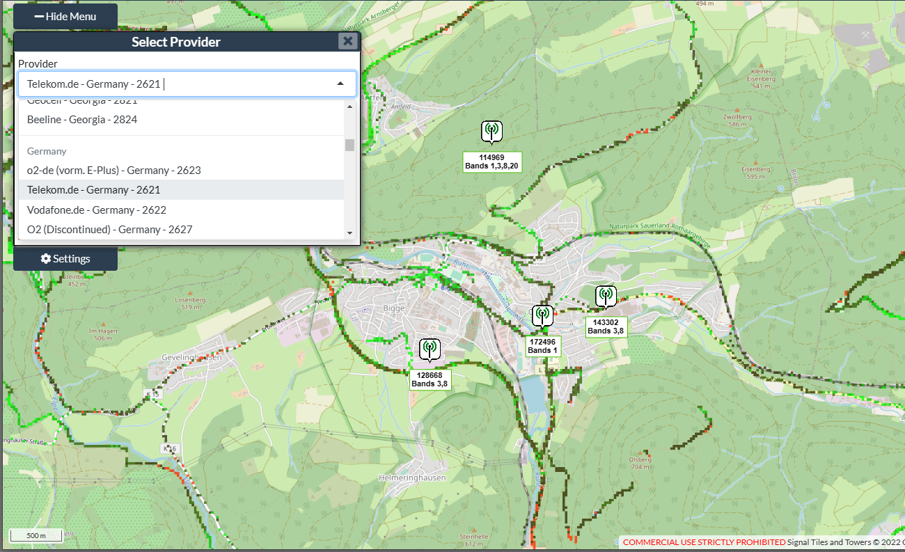Click the 500 m map scale bar
The image size is (905, 552).
coord(36,535)
